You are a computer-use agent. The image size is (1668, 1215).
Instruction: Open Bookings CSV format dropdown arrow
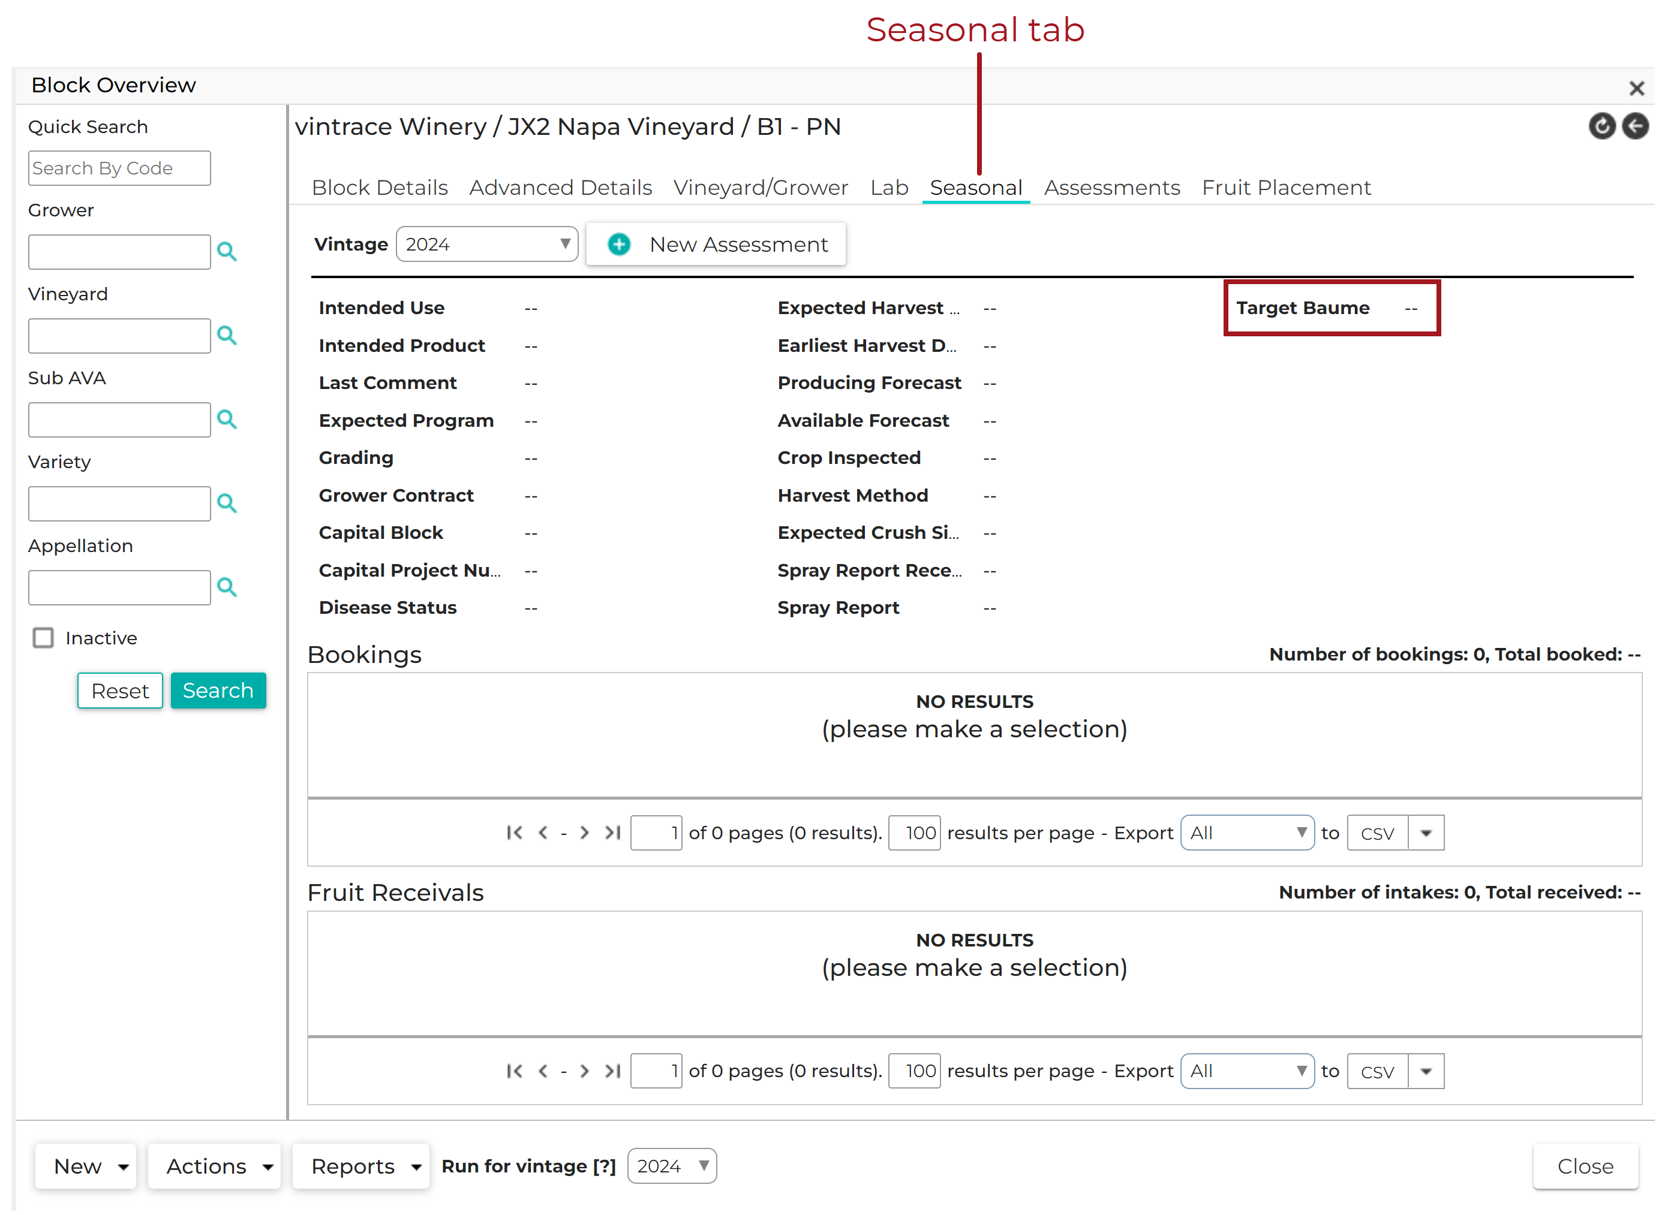[1427, 833]
